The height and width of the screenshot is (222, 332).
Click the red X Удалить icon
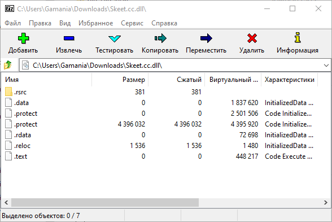(x=252, y=38)
